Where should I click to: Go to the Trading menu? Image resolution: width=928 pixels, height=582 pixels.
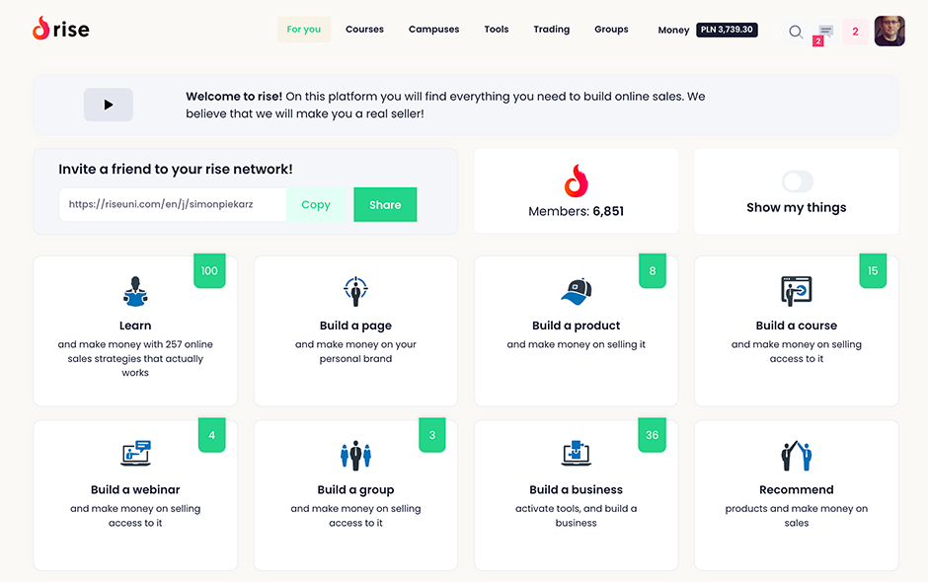(x=551, y=30)
